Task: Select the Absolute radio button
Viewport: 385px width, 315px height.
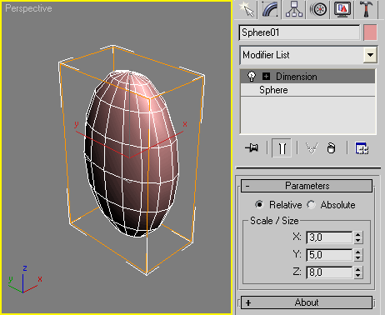Action: pos(311,205)
